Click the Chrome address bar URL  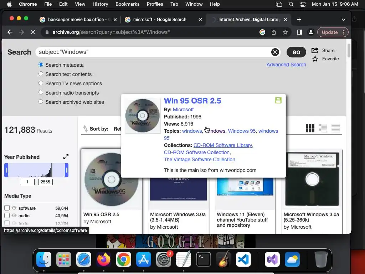pyautogui.click(x=111, y=32)
